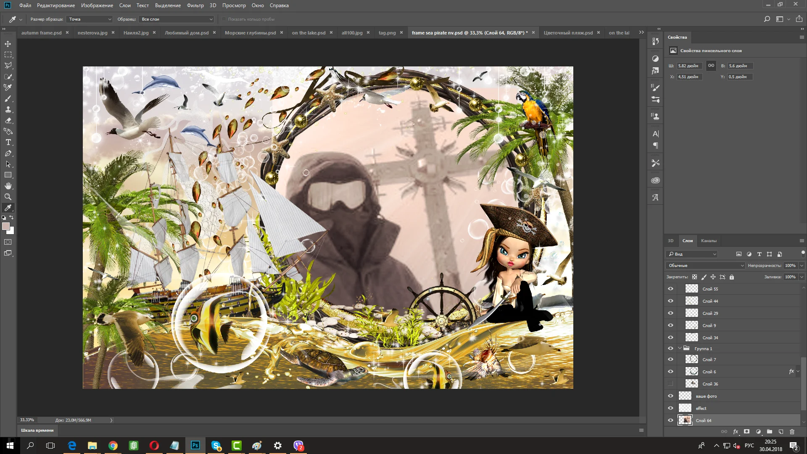Show the hidden Слой 36 layer
The width and height of the screenshot is (807, 454).
coord(670,384)
